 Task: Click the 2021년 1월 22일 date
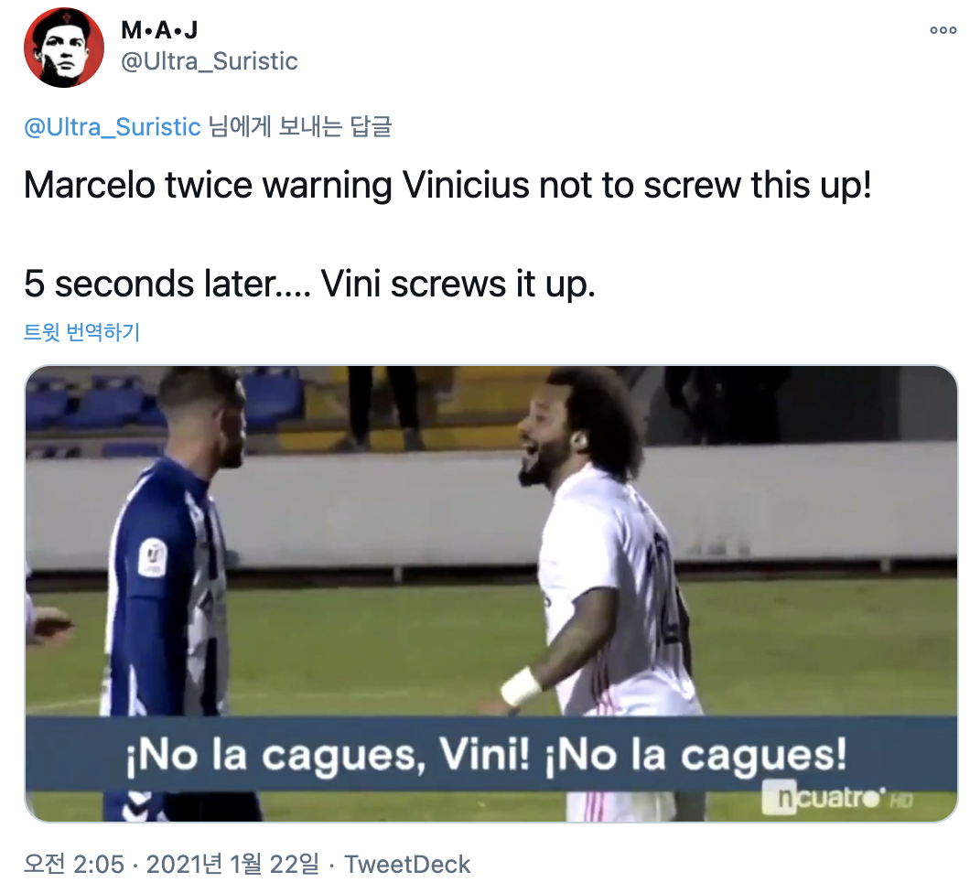[x=232, y=864]
